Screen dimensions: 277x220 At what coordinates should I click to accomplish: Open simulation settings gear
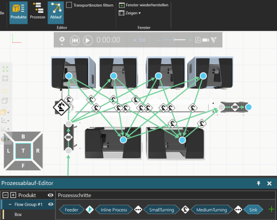pyautogui.click(x=62, y=40)
